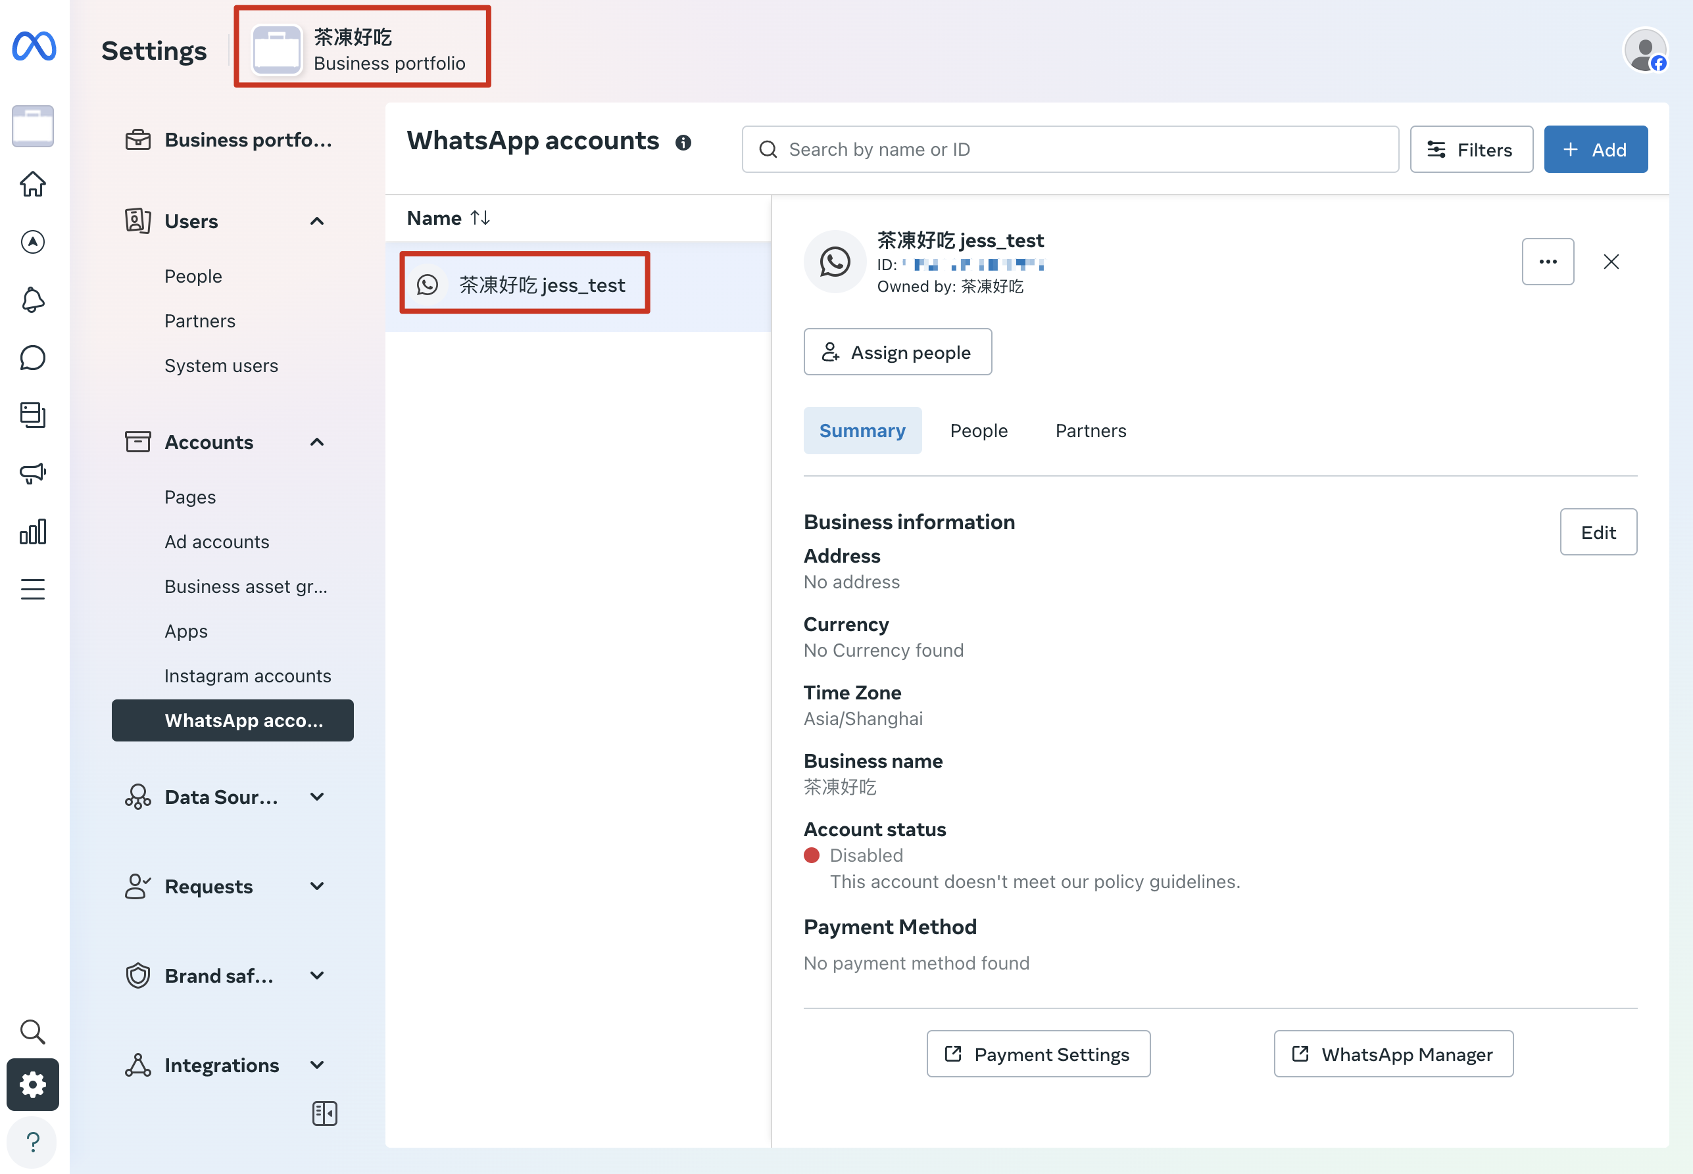The width and height of the screenshot is (1693, 1174).
Task: Click WhatsApp logo in detail header
Action: pyautogui.click(x=835, y=261)
